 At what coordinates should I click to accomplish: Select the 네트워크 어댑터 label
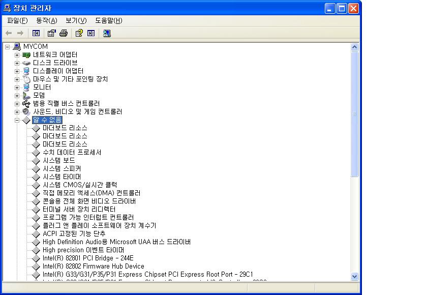pos(55,55)
